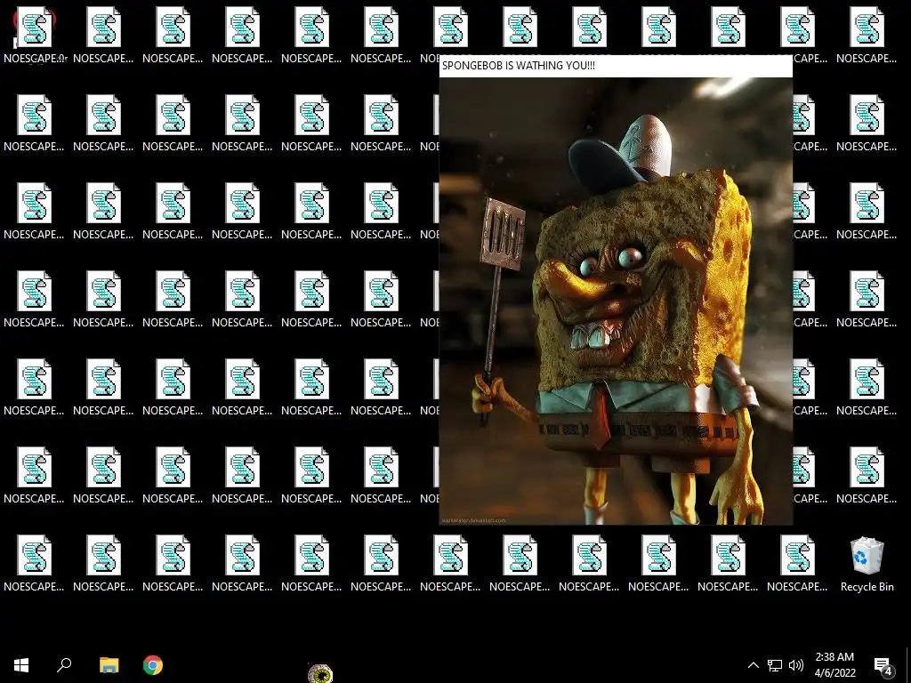Click the 'SPONGEBOB IS WATHING YOU!!!' title

click(519, 66)
